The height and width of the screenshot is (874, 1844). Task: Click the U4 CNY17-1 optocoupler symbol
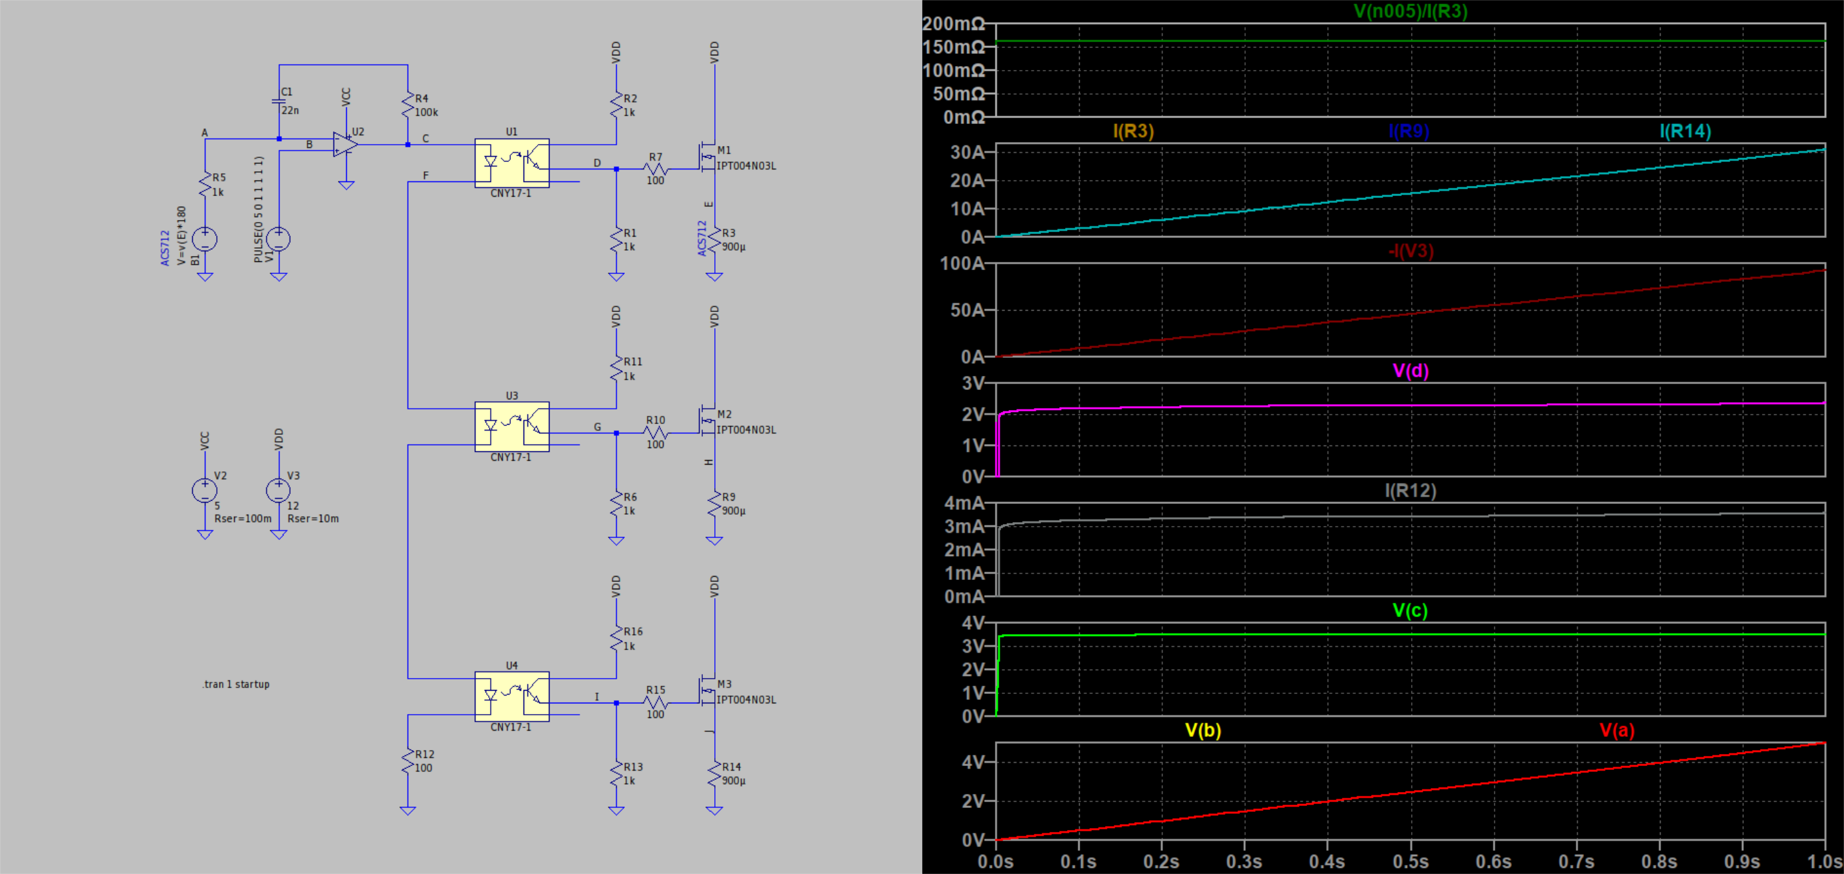pos(512,697)
